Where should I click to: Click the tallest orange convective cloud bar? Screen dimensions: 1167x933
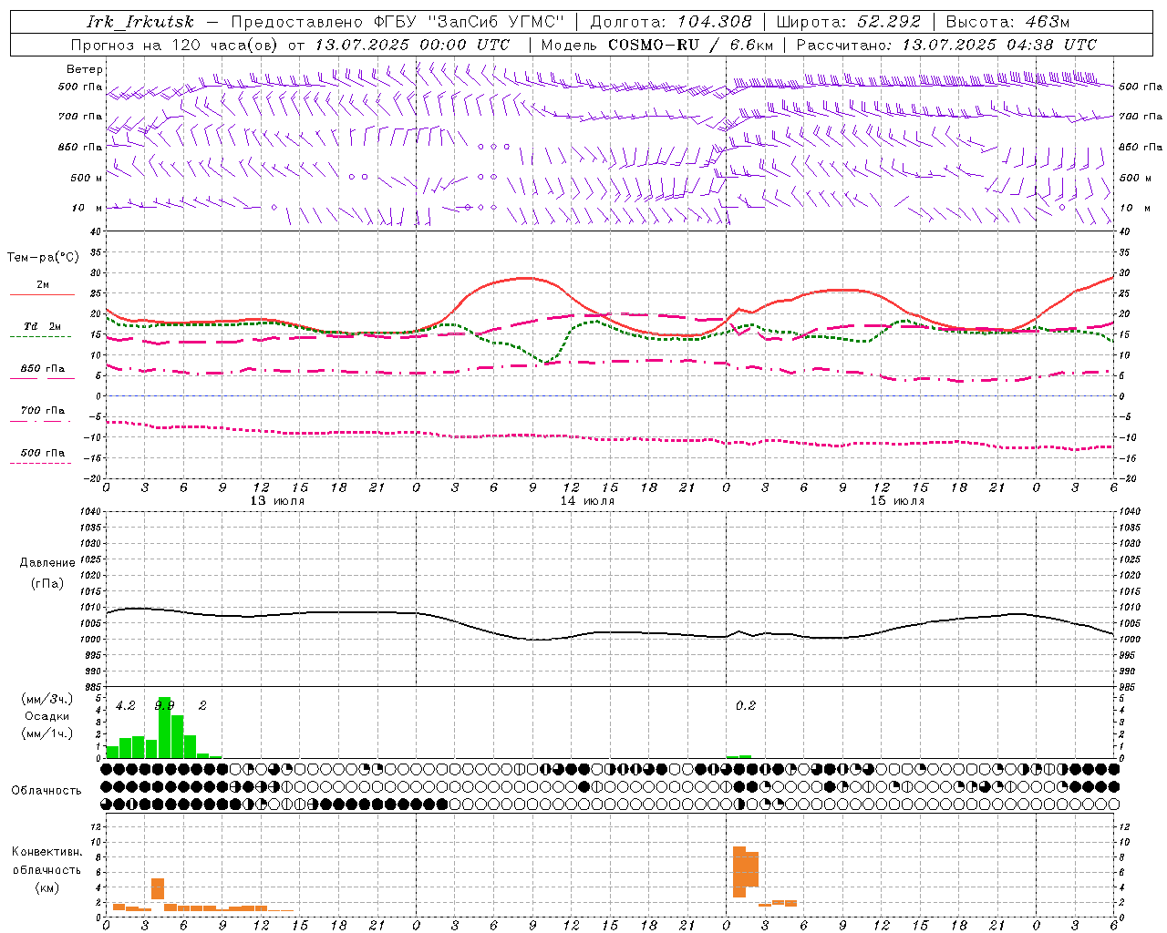(x=739, y=872)
